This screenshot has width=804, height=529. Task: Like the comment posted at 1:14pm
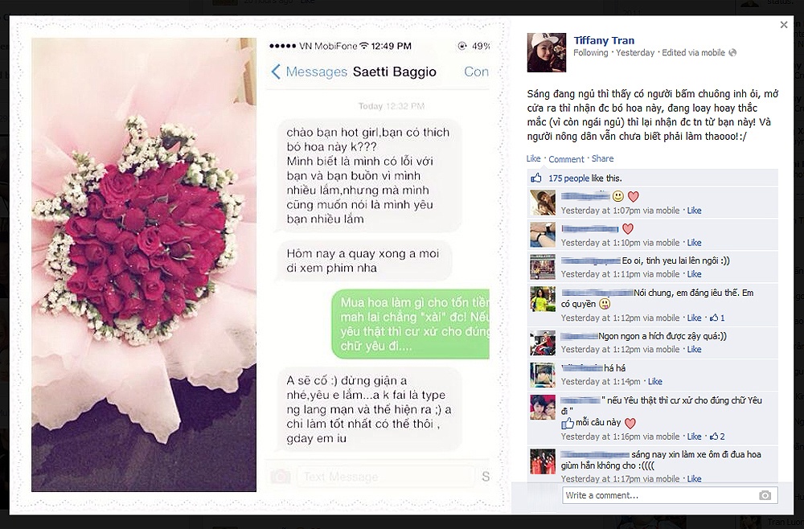click(654, 381)
